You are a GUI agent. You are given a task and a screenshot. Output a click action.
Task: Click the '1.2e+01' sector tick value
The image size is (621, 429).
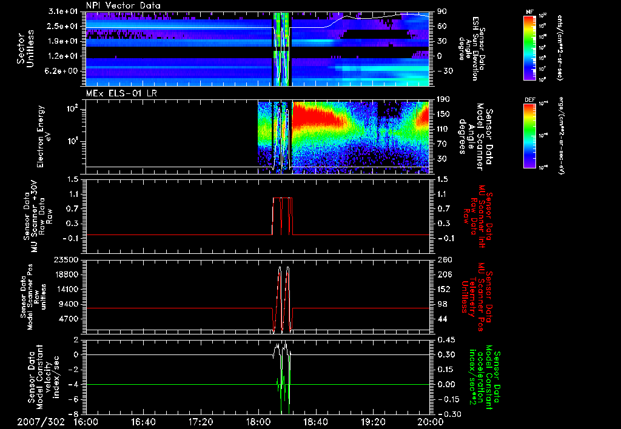coord(62,56)
